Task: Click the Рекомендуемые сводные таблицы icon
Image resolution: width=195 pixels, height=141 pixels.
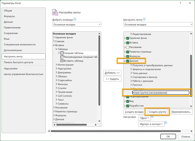Action: coord(62,57)
